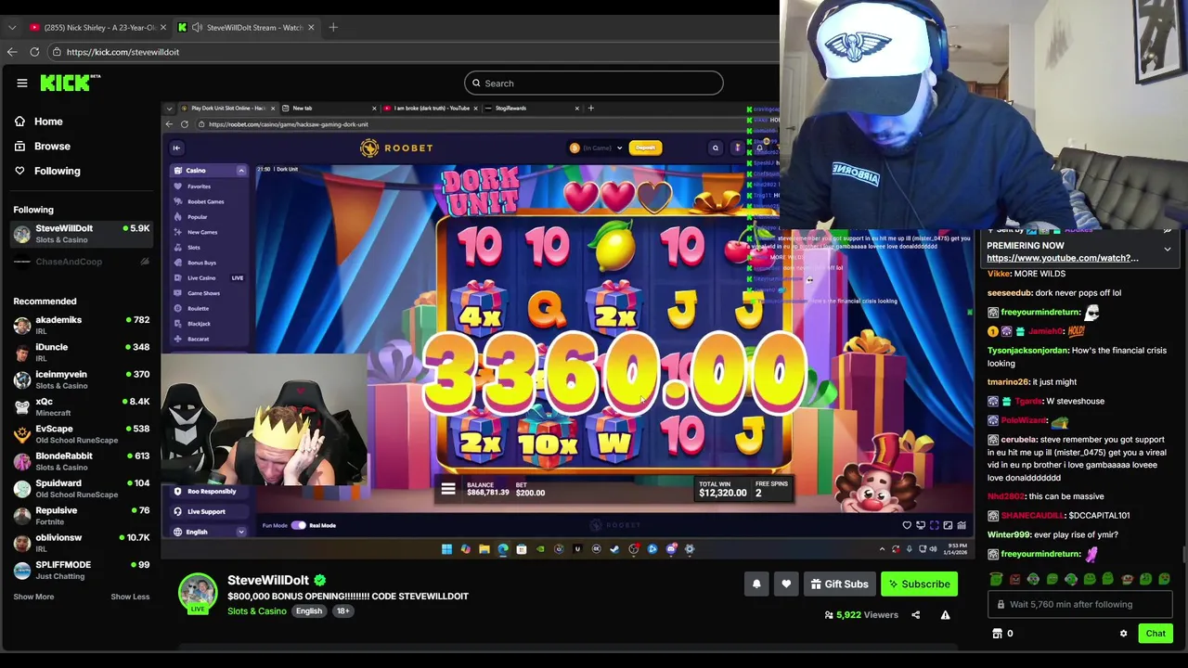Screen dimensions: 1188x668
Task: Click the Roobet search magnifier icon
Action: (715, 148)
